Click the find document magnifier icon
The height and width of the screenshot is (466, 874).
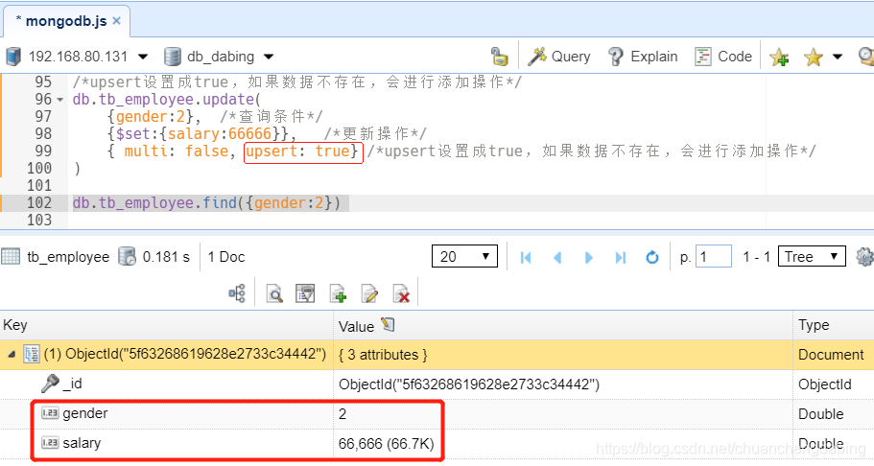(x=274, y=293)
